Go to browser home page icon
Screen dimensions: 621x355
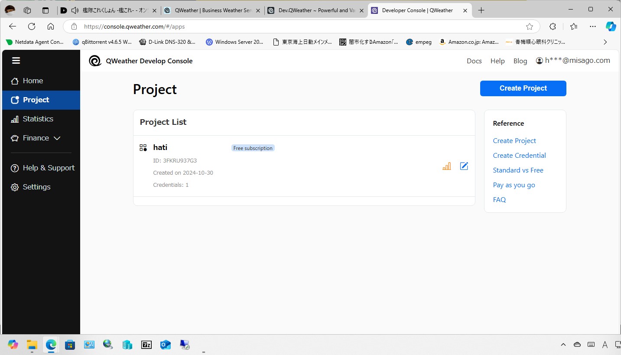pos(51,26)
